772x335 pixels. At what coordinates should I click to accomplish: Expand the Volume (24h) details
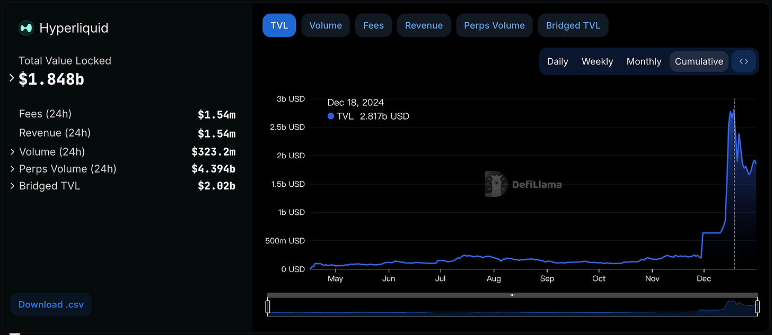pos(12,151)
